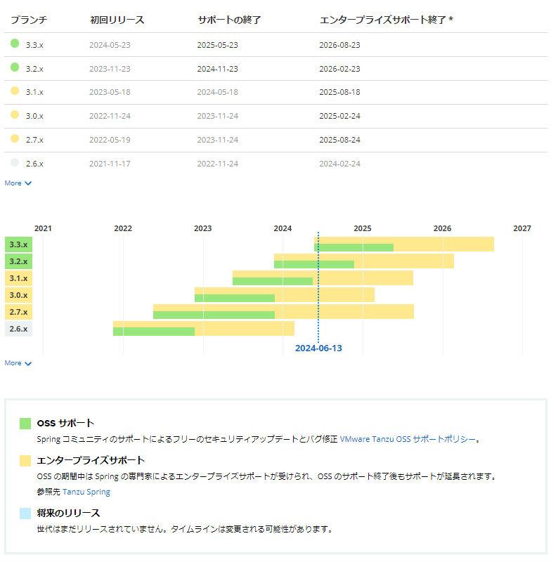Click the yellow エンタープライズサポート legend swatch
Screen dimensions: 558x562
[25, 461]
